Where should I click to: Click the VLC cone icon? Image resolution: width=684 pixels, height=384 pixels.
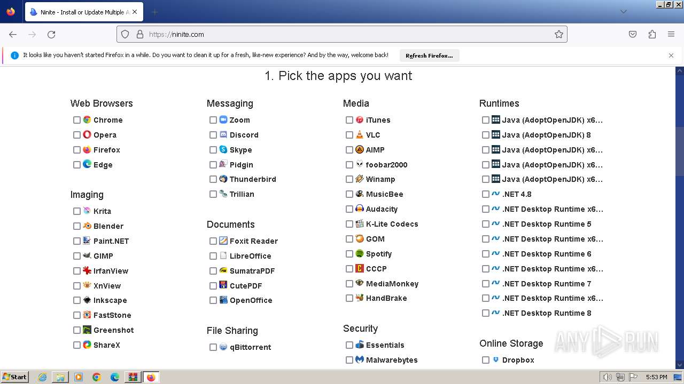click(x=360, y=135)
